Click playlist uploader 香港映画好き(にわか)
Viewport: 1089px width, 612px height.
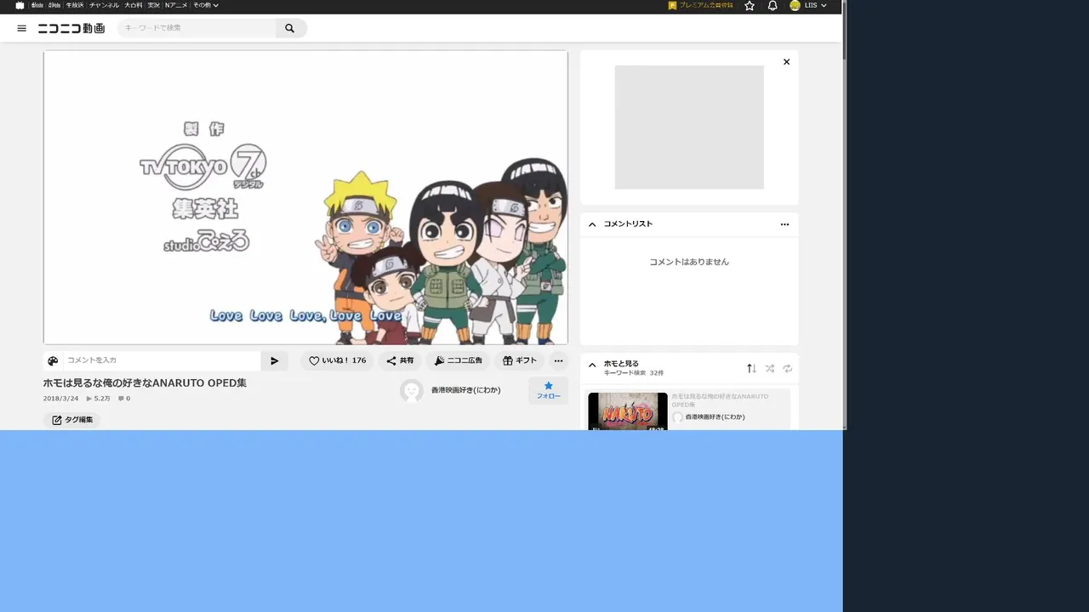point(715,417)
